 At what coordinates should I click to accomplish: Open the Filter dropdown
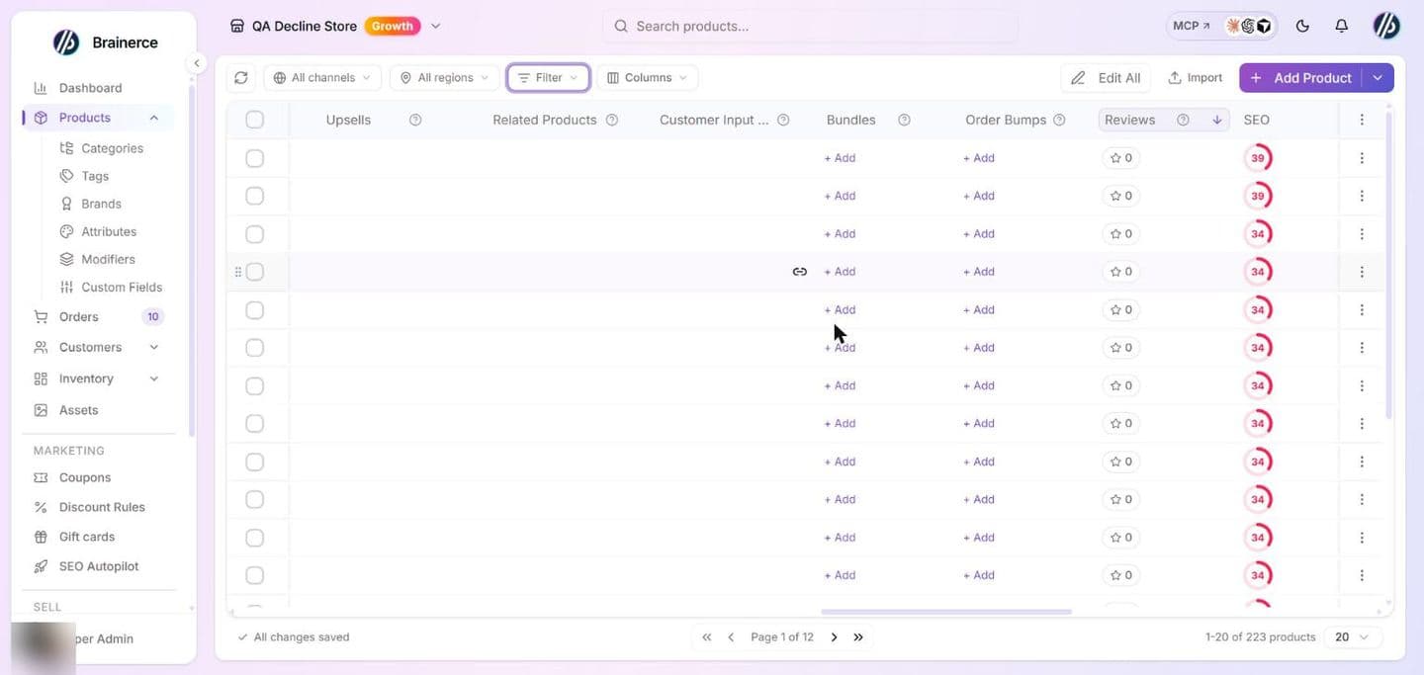pos(549,78)
